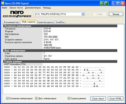The width and height of the screenshot is (126, 104).
Task: Toggle the Основная информация checkbox
Action: pos(7,98)
